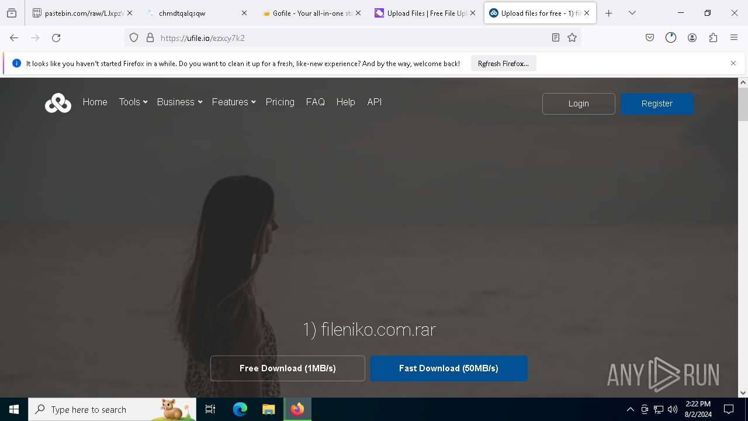Open the Help nav link
This screenshot has width=748, height=421.
click(345, 102)
